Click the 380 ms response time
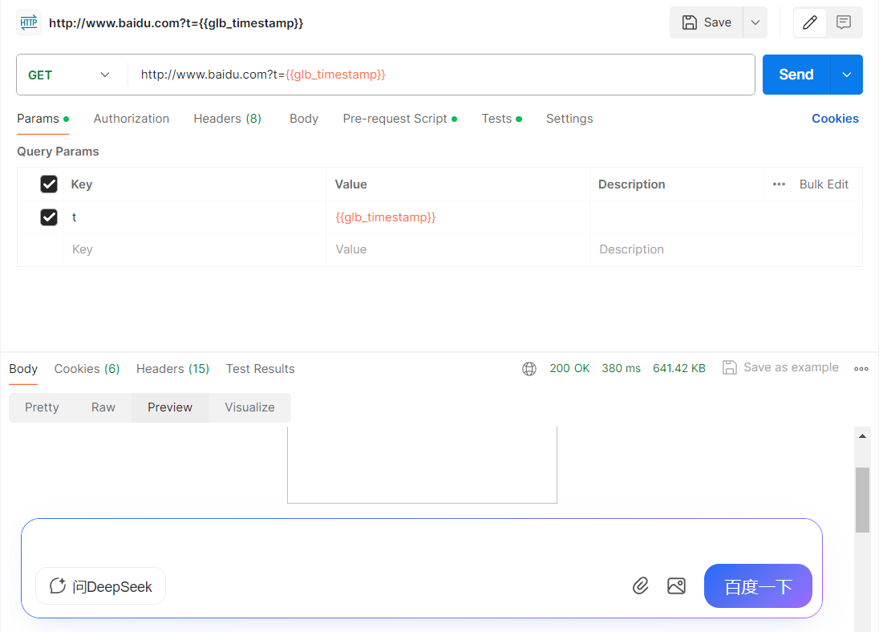 (x=621, y=368)
